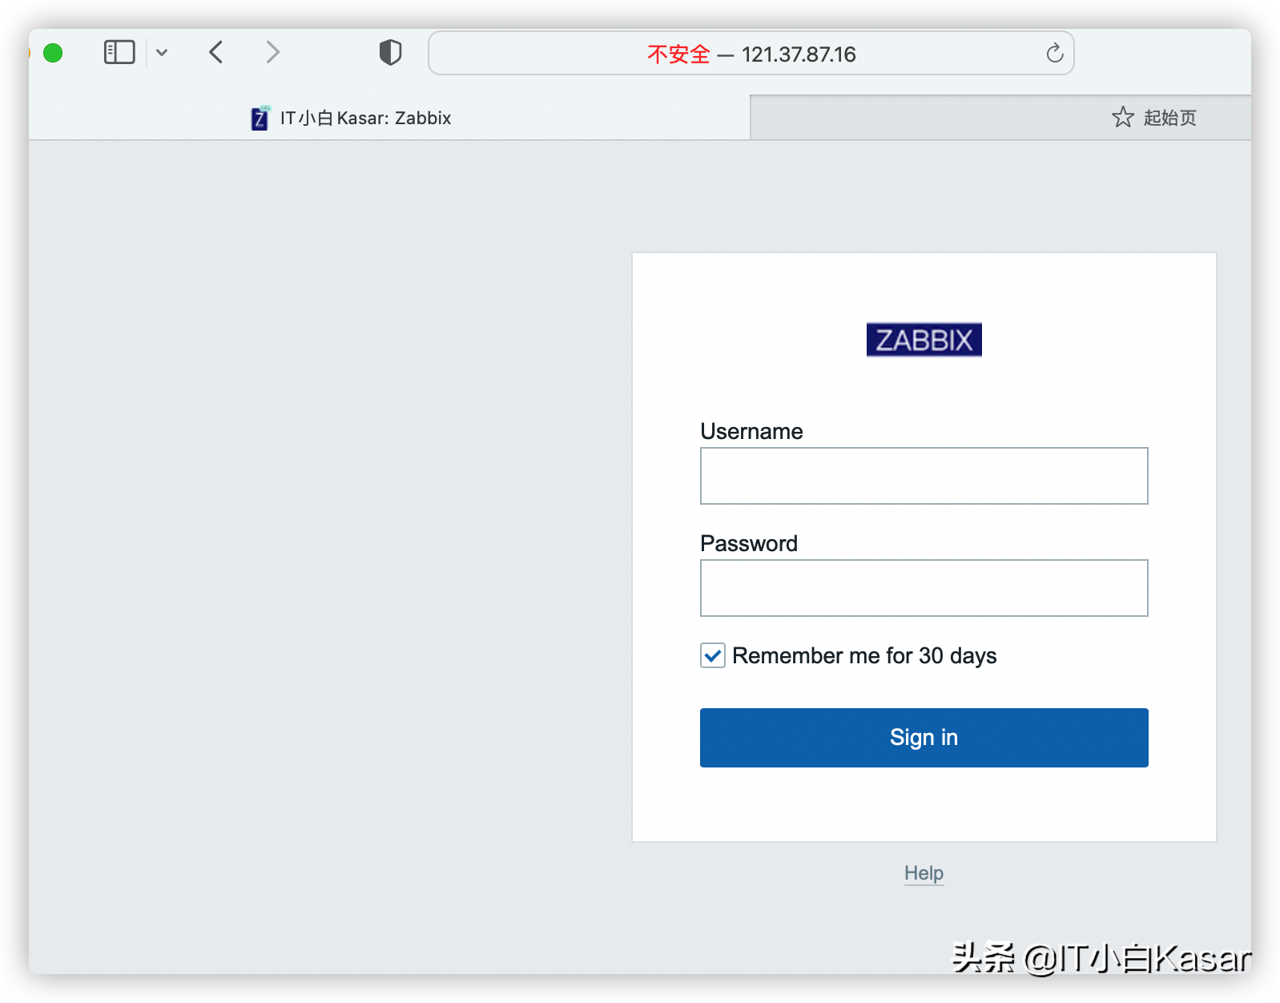Toggle the Safari sidebar icon
Image resolution: width=1280 pixels, height=1003 pixels.
coord(119,53)
